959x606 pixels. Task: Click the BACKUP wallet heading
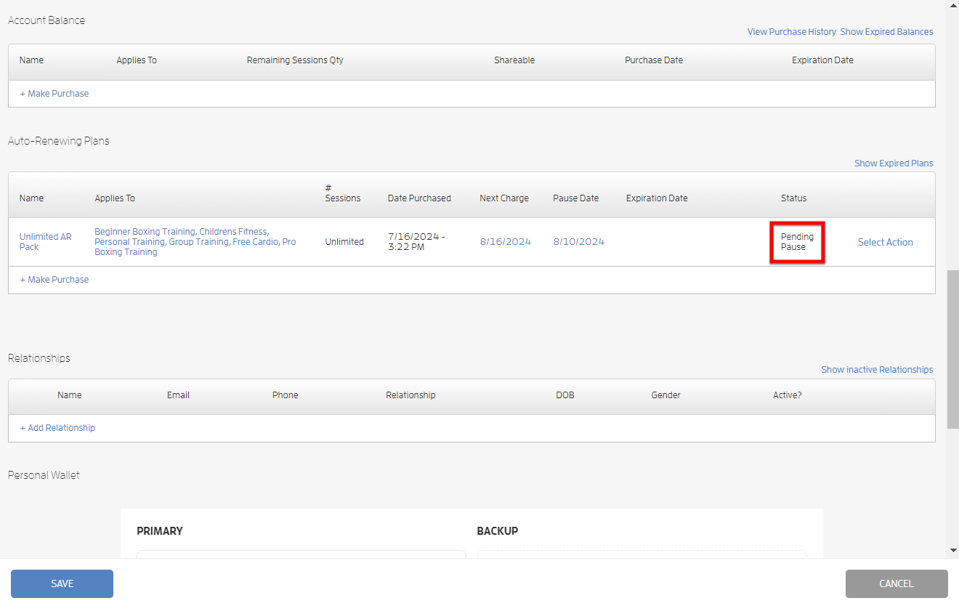pyautogui.click(x=498, y=531)
